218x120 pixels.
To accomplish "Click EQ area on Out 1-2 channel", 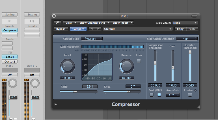I will pos(32,21).
